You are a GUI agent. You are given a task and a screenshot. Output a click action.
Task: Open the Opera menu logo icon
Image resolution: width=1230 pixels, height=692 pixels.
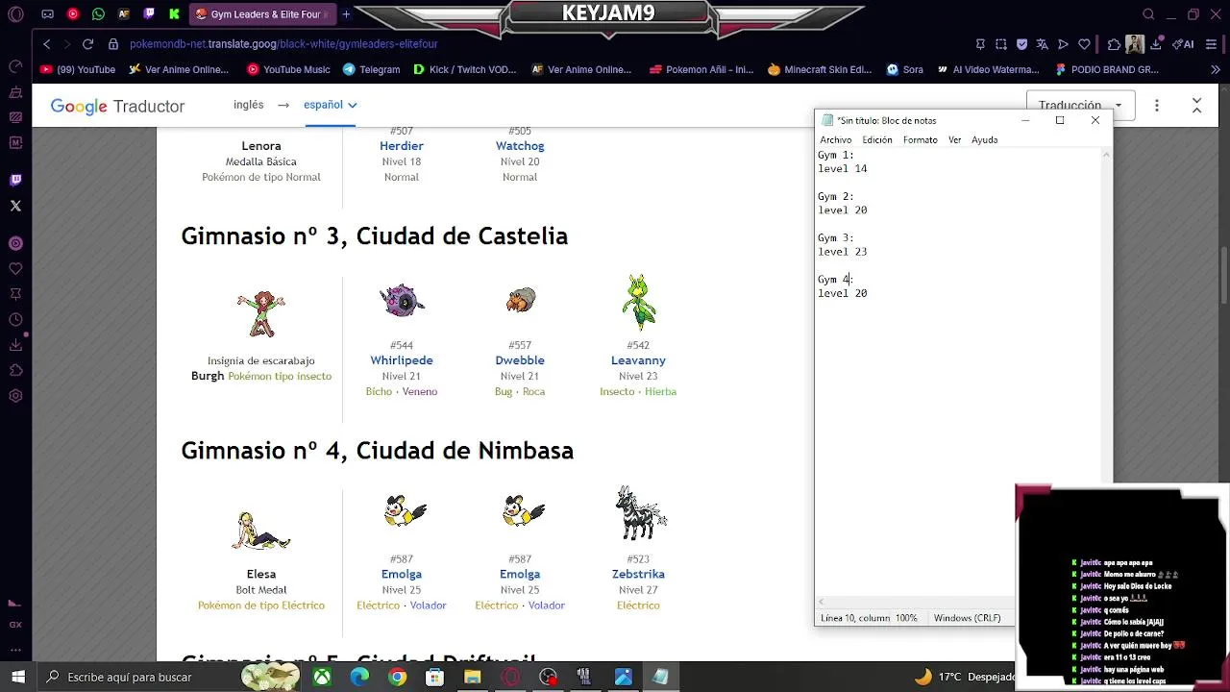(x=15, y=14)
